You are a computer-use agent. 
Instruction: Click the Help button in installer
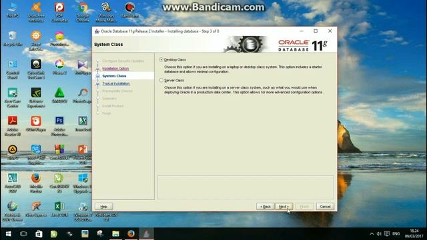point(104,207)
